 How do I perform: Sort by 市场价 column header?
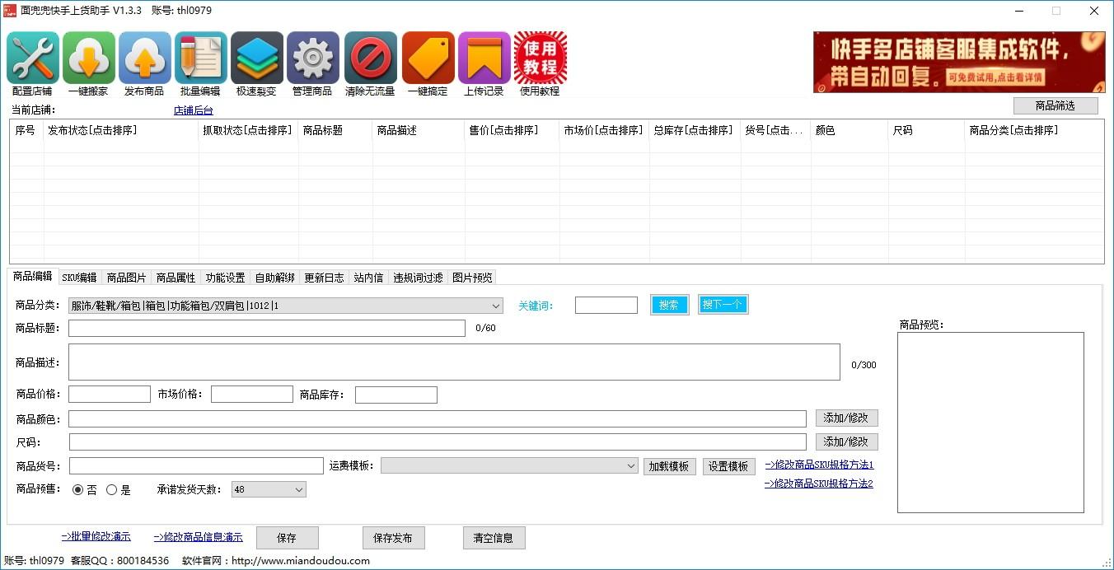(605, 130)
